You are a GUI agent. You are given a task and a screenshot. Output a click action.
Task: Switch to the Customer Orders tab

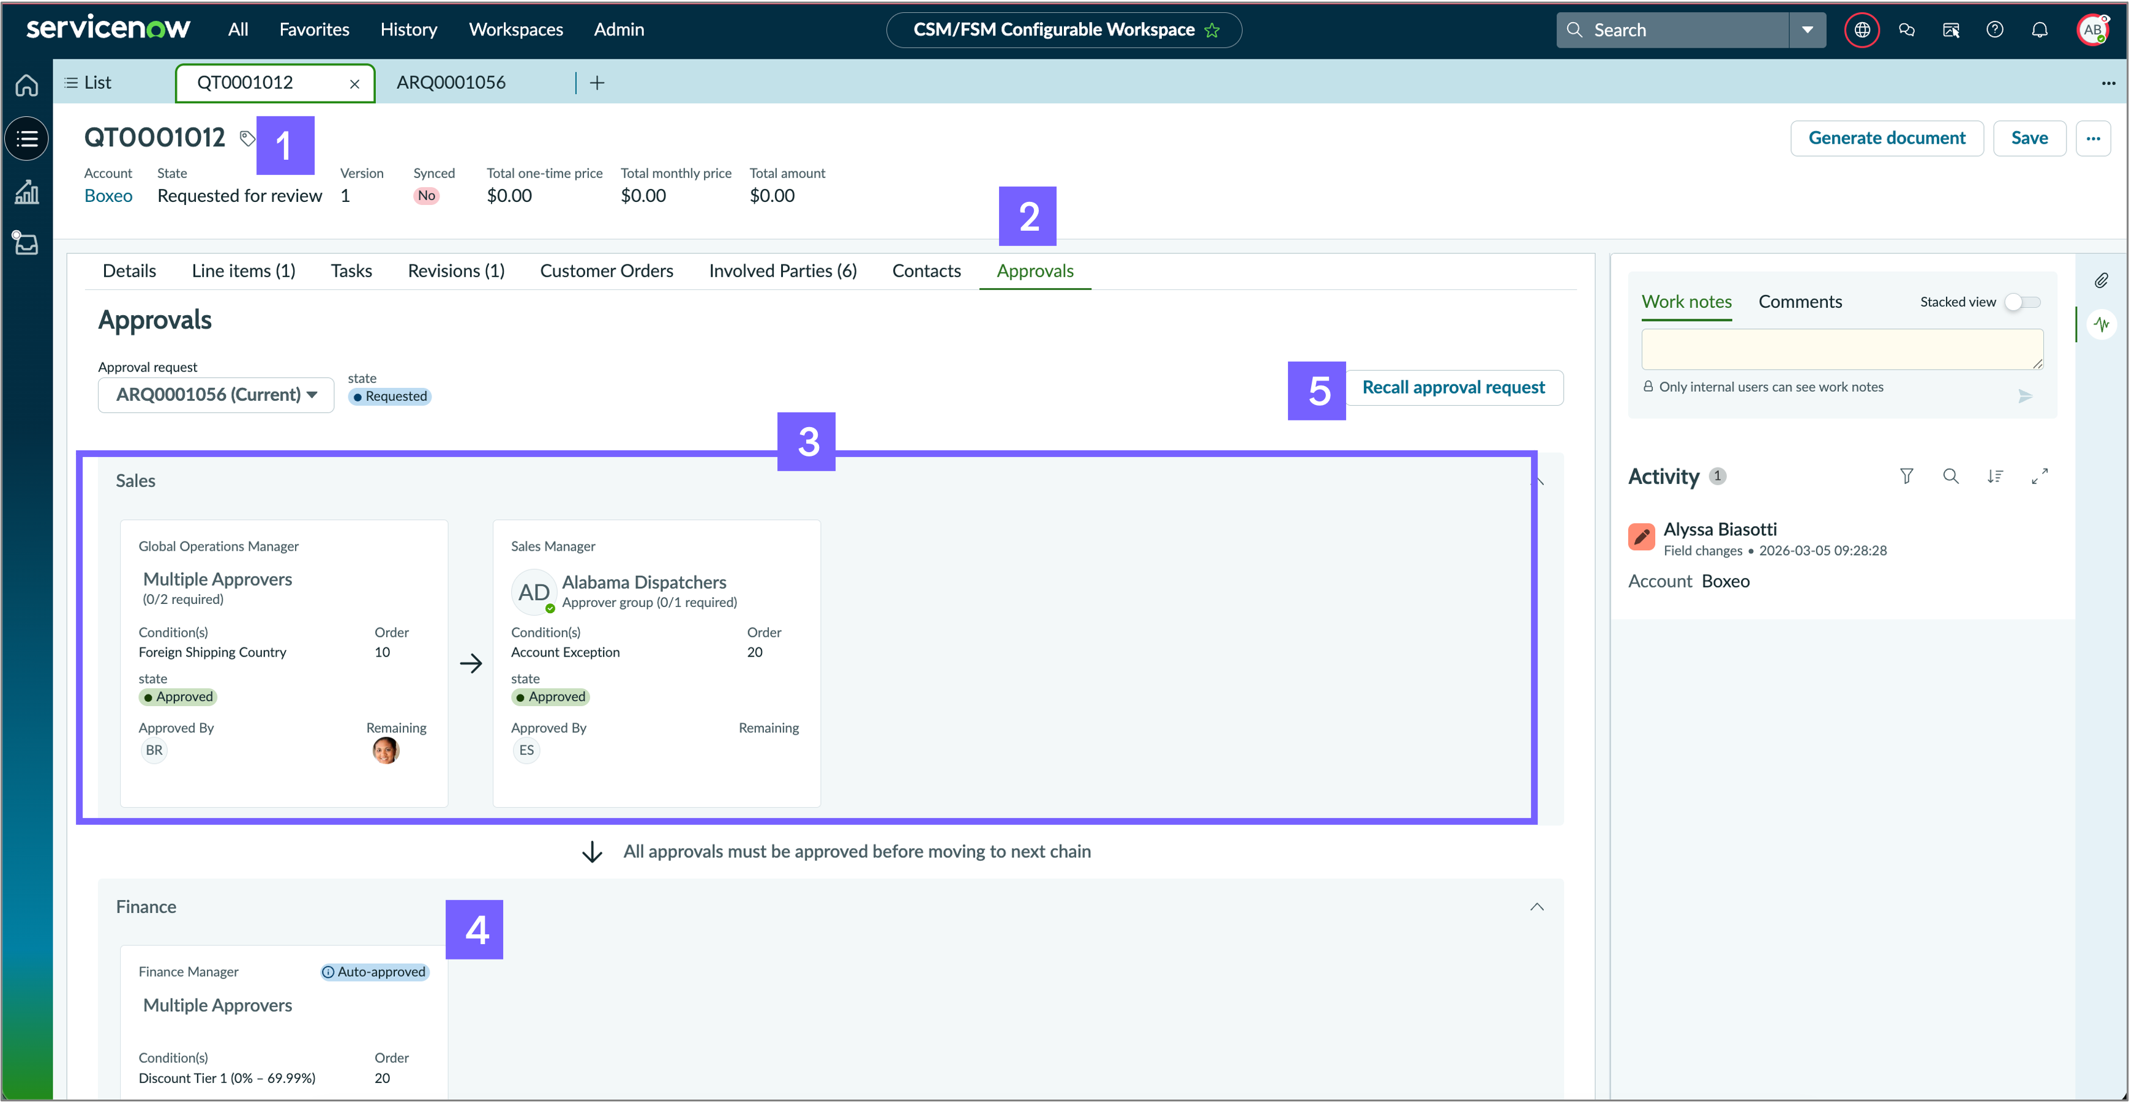click(x=606, y=271)
